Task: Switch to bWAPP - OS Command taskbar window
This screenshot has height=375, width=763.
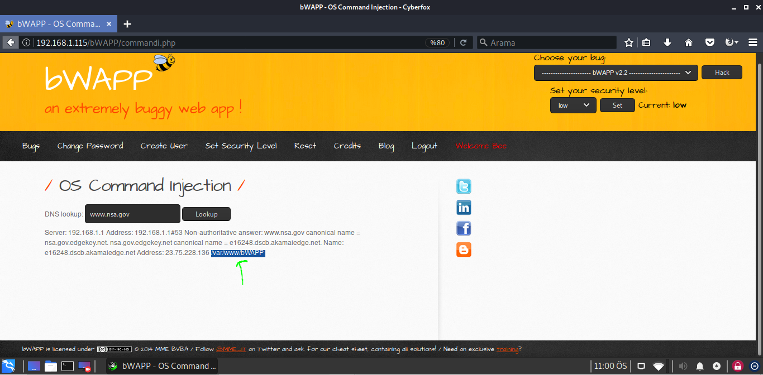Action: (x=161, y=366)
